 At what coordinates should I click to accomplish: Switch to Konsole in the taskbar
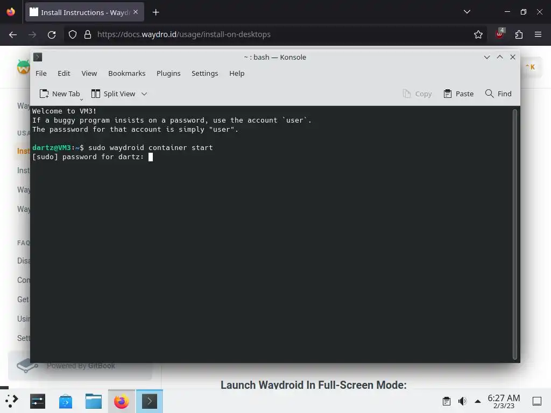point(150,401)
